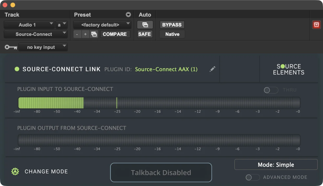This screenshot has height=186, width=323.
Task: Click the copy preset icon beside COMPARE
Action: pos(94,34)
